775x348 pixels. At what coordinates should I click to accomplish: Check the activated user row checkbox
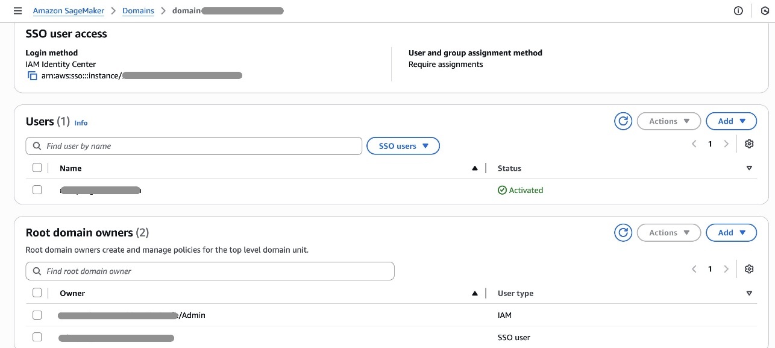click(x=37, y=190)
